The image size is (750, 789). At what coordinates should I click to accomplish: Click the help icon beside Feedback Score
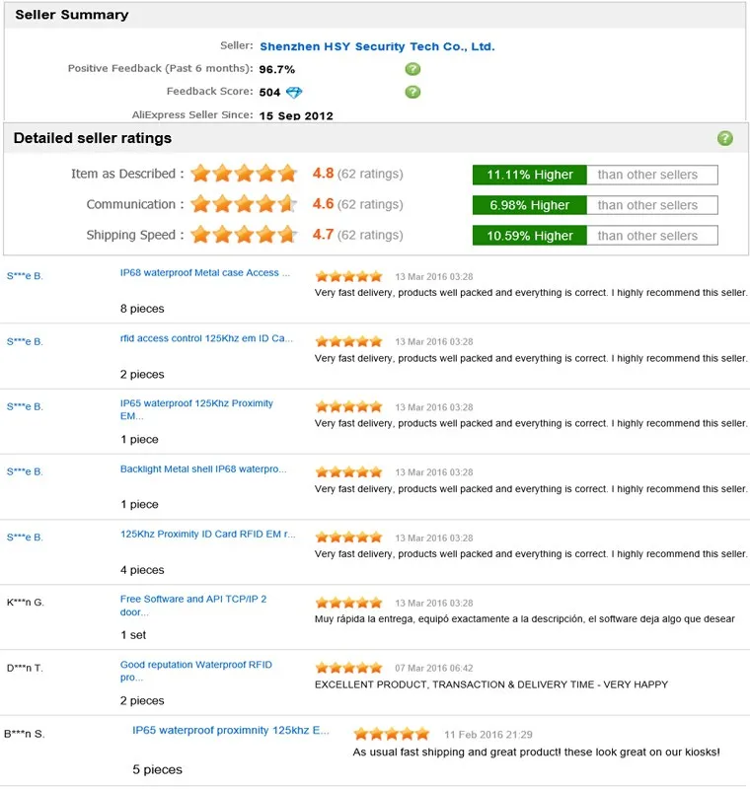pos(412,92)
